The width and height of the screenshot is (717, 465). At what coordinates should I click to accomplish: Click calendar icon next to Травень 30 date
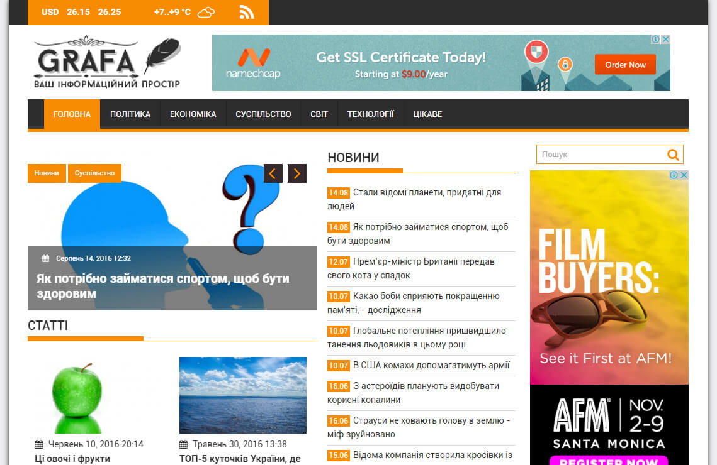click(184, 444)
